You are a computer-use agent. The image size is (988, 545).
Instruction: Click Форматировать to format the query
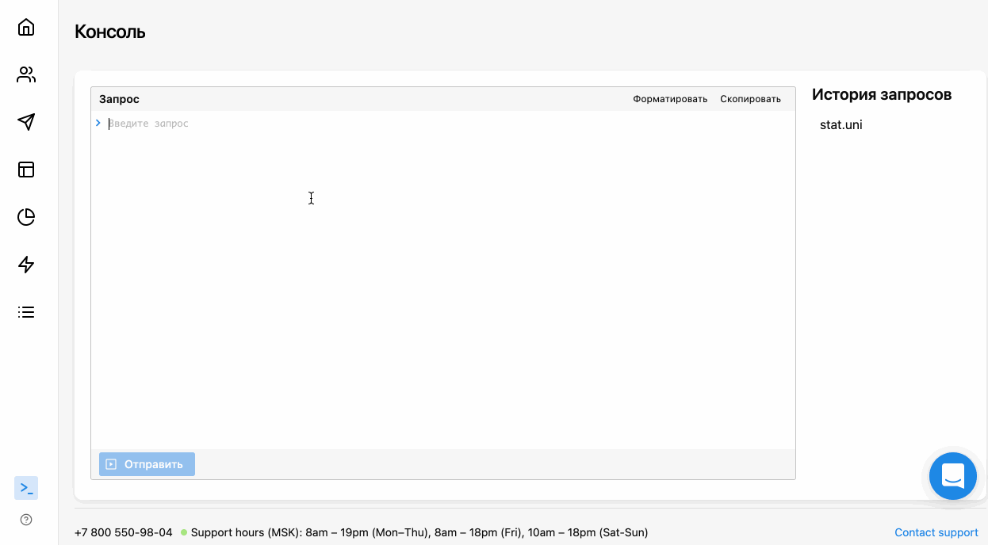pos(670,98)
